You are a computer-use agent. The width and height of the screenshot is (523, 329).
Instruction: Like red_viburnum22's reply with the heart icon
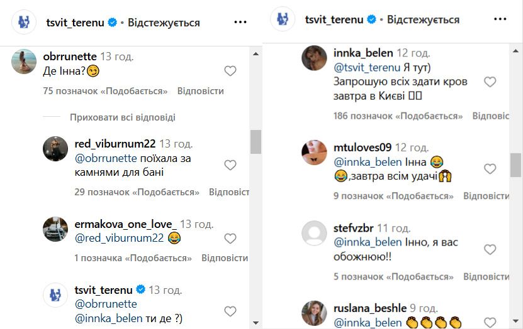click(230, 165)
